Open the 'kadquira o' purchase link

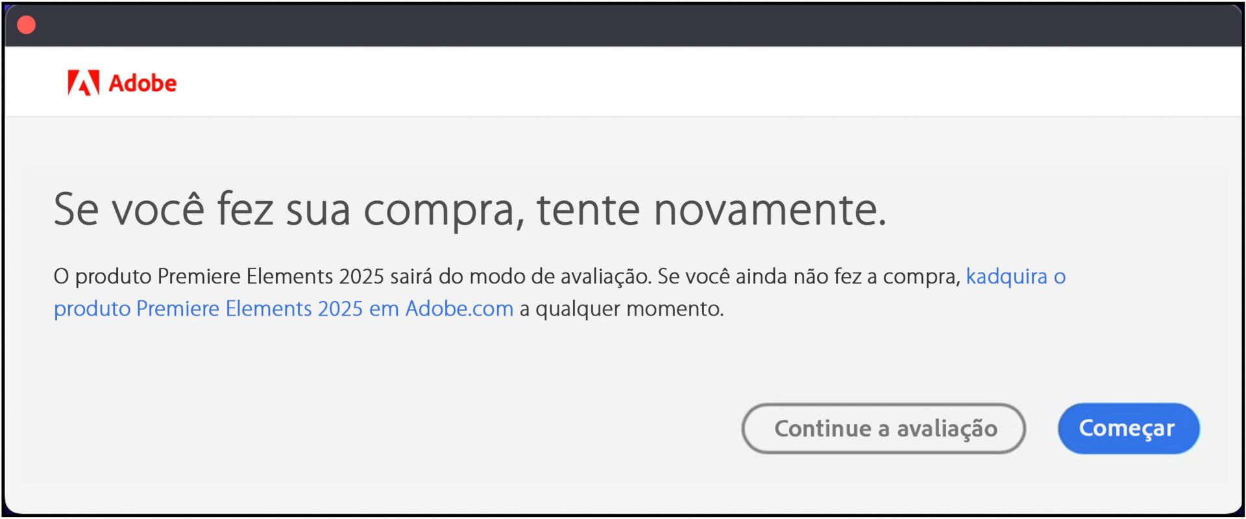pos(1016,276)
